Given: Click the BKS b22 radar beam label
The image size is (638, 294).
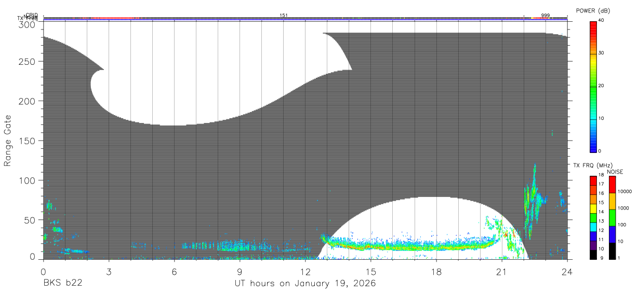Looking at the screenshot, I should pyautogui.click(x=62, y=283).
